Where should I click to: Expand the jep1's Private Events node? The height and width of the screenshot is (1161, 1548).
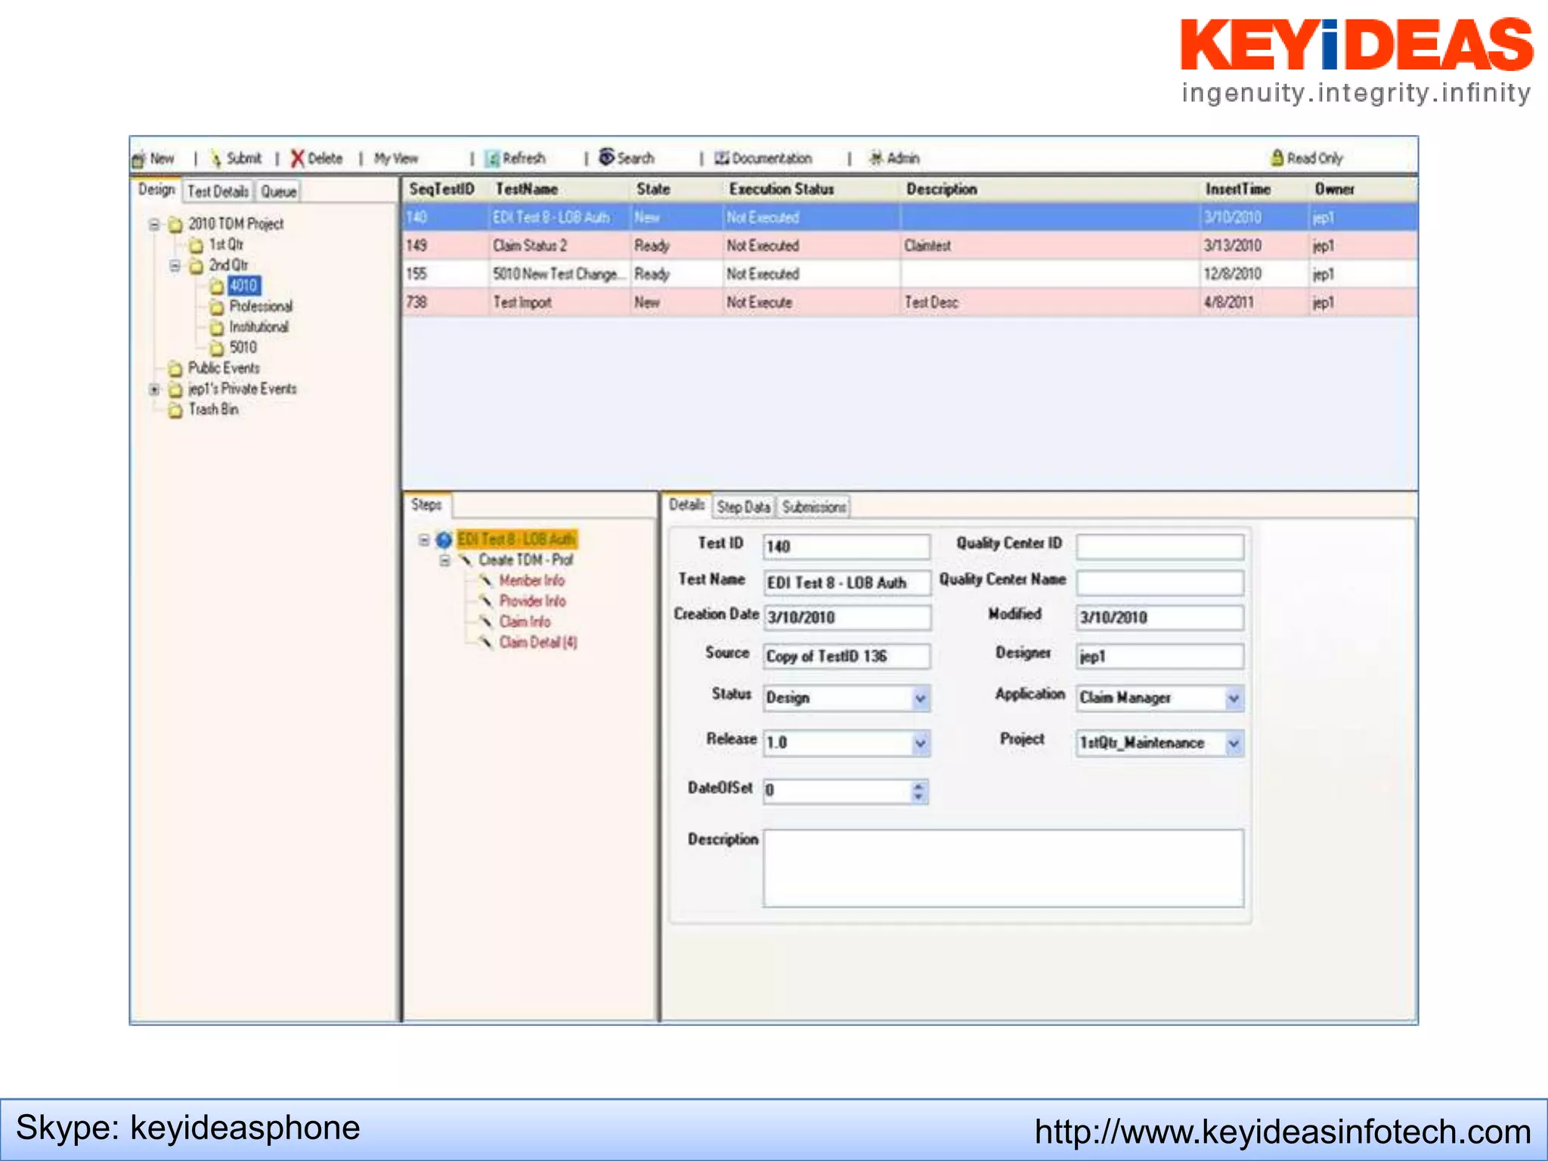[154, 389]
